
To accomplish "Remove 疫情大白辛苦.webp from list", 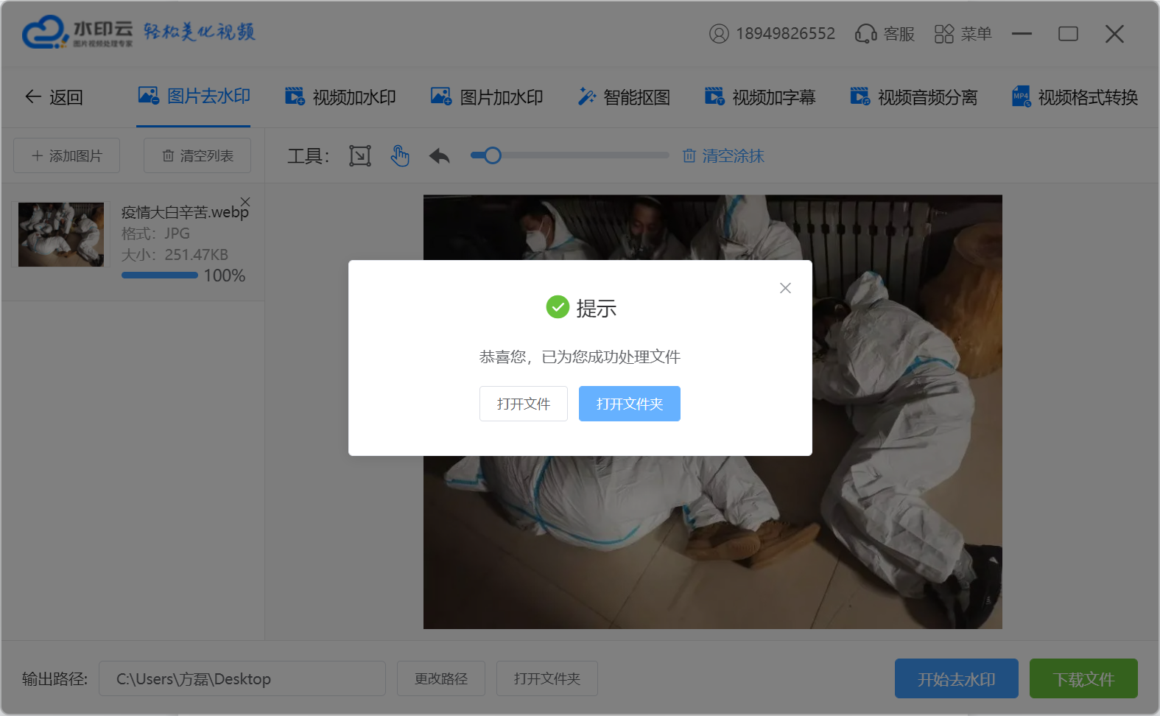I will point(245,201).
